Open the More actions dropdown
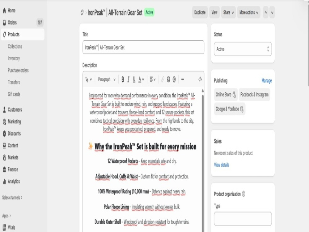Screen dimensions: 309x232 249,12
